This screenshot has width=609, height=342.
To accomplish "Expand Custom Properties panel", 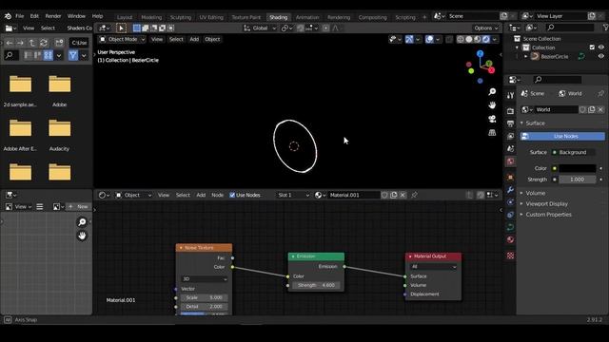I will pyautogui.click(x=548, y=215).
